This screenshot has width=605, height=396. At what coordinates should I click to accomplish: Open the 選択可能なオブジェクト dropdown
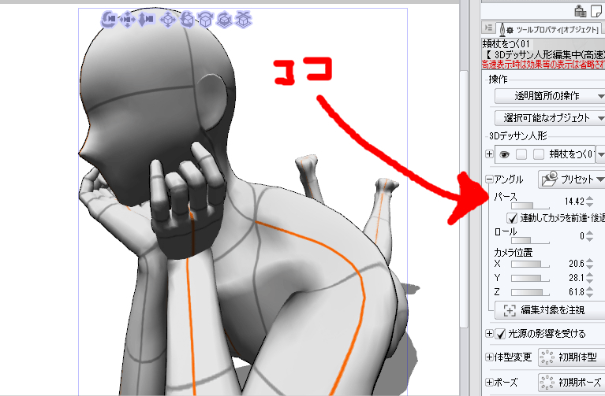tap(550, 117)
